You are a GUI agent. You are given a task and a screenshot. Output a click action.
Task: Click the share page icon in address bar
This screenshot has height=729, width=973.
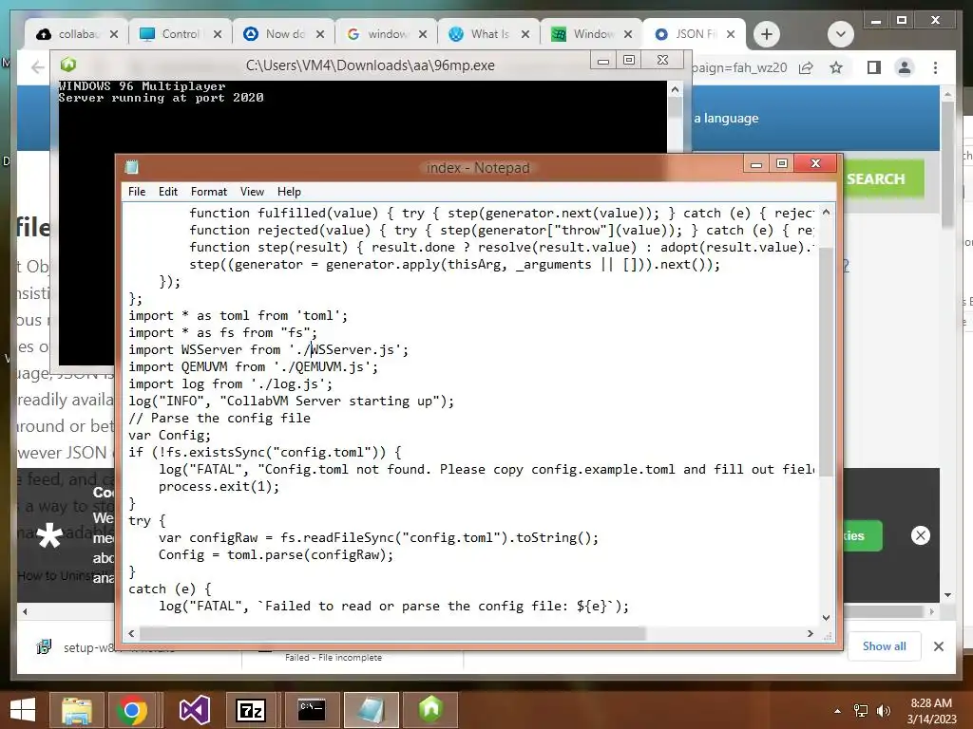[806, 67]
